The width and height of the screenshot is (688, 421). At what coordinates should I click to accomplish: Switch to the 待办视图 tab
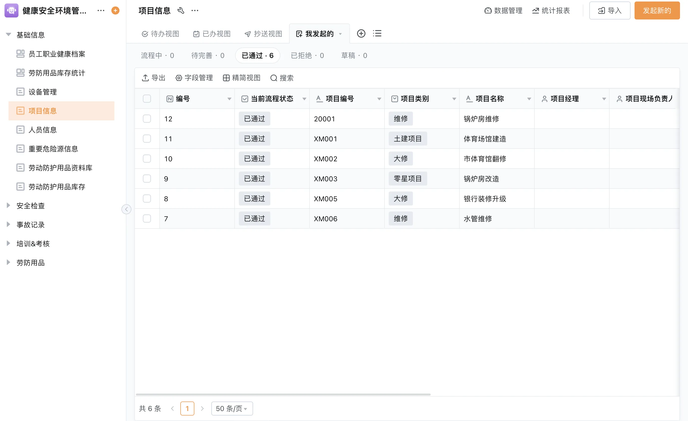click(x=161, y=34)
